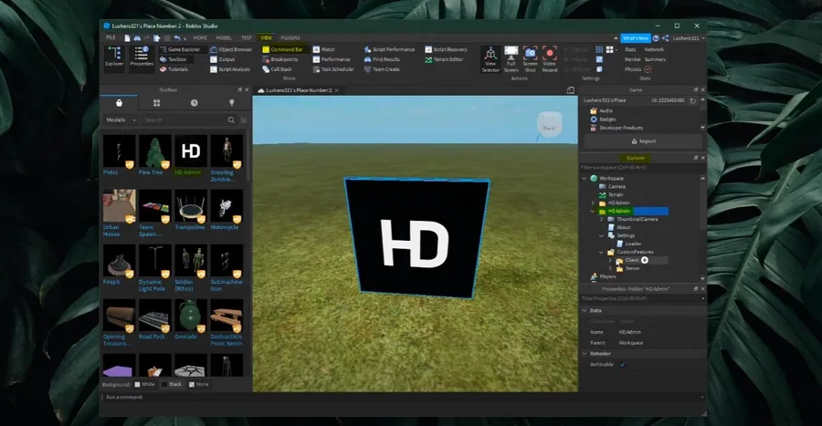Collapse the Workspace tree node
Viewport: 822px width, 426px height.
(x=585, y=179)
